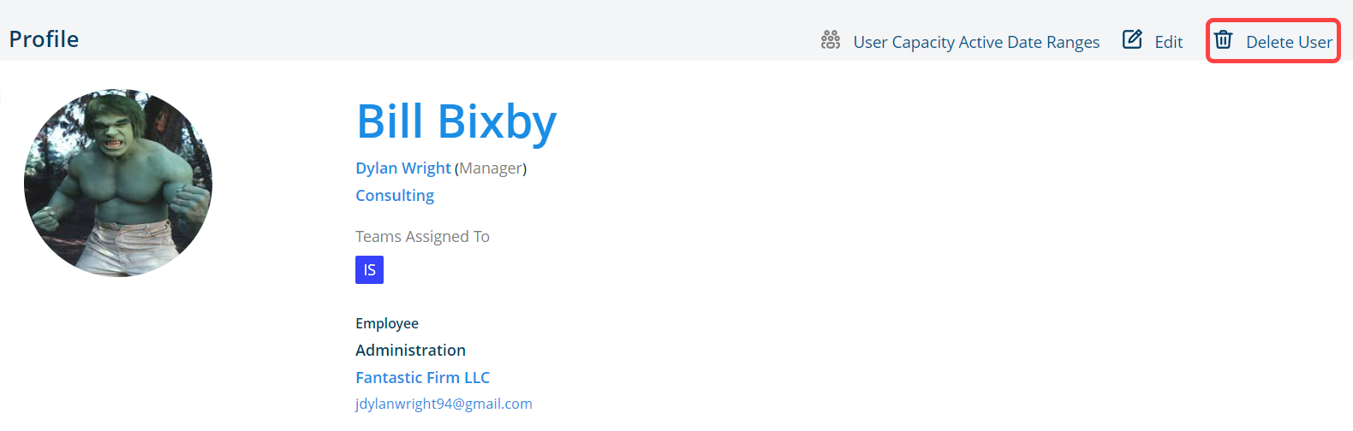The width and height of the screenshot is (1353, 431).
Task: Select the blue IS team badge
Action: [369, 269]
